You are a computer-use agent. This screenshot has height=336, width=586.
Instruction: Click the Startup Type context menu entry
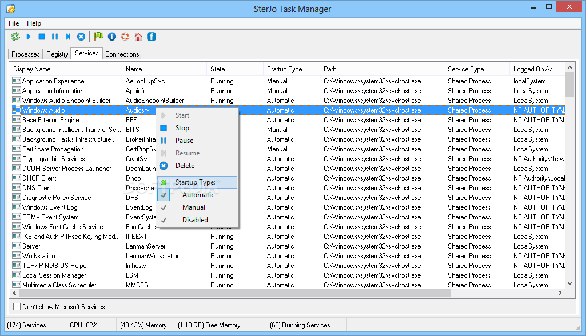[197, 182]
